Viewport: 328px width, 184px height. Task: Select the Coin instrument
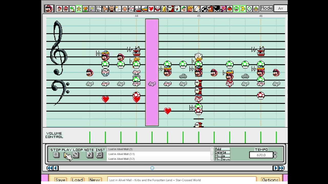pyautogui.click(x=164, y=9)
